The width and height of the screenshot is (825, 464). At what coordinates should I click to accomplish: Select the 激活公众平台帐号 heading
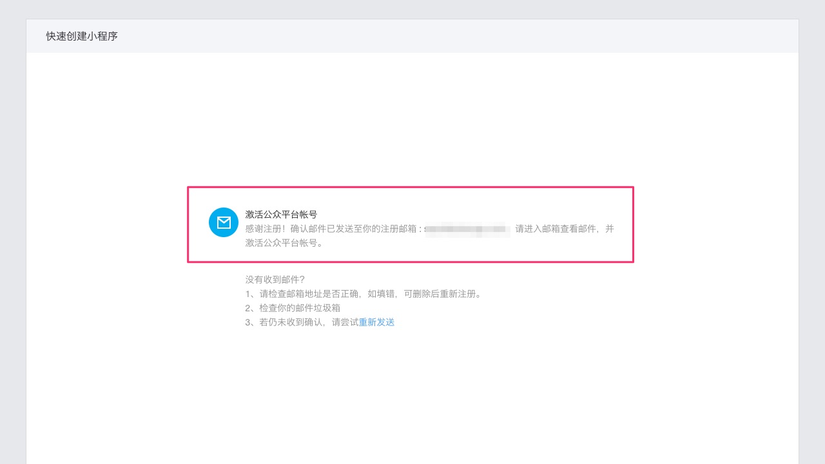(x=281, y=215)
